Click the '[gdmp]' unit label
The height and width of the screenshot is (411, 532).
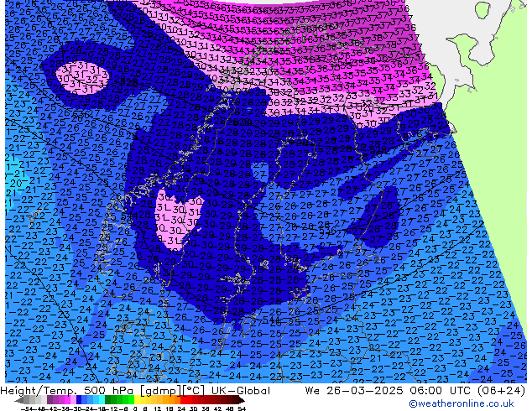pos(159,391)
